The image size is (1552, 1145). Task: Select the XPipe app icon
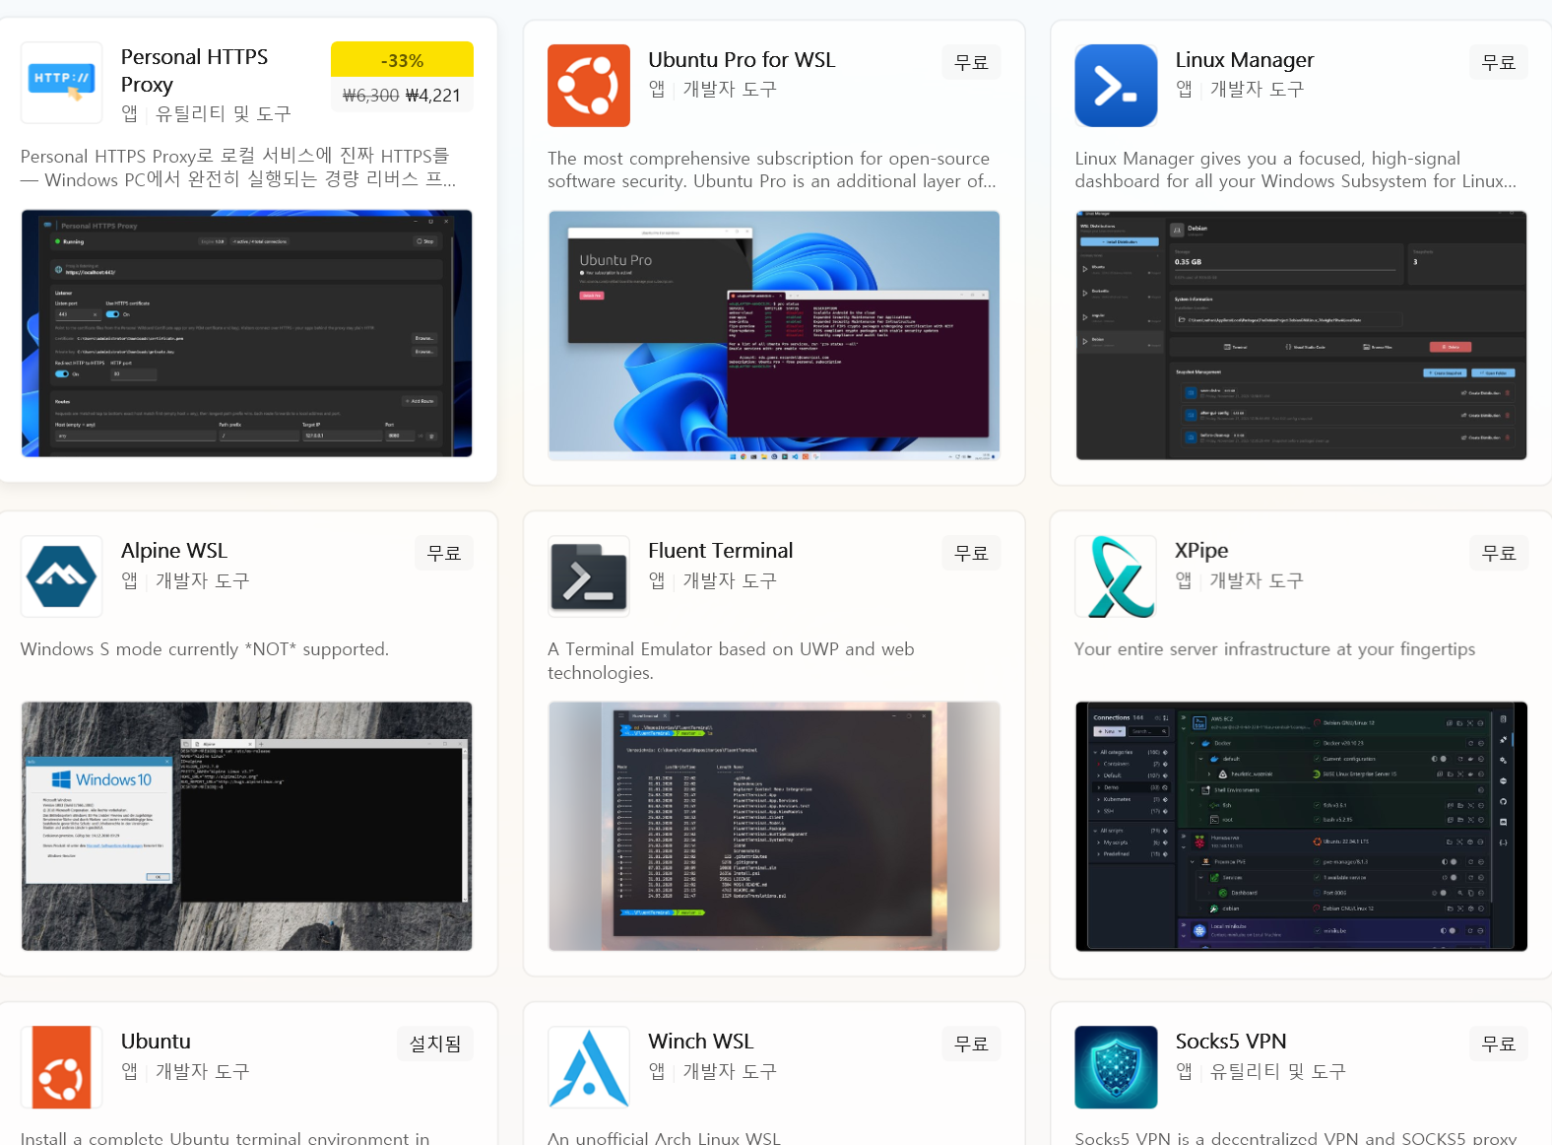(1116, 576)
